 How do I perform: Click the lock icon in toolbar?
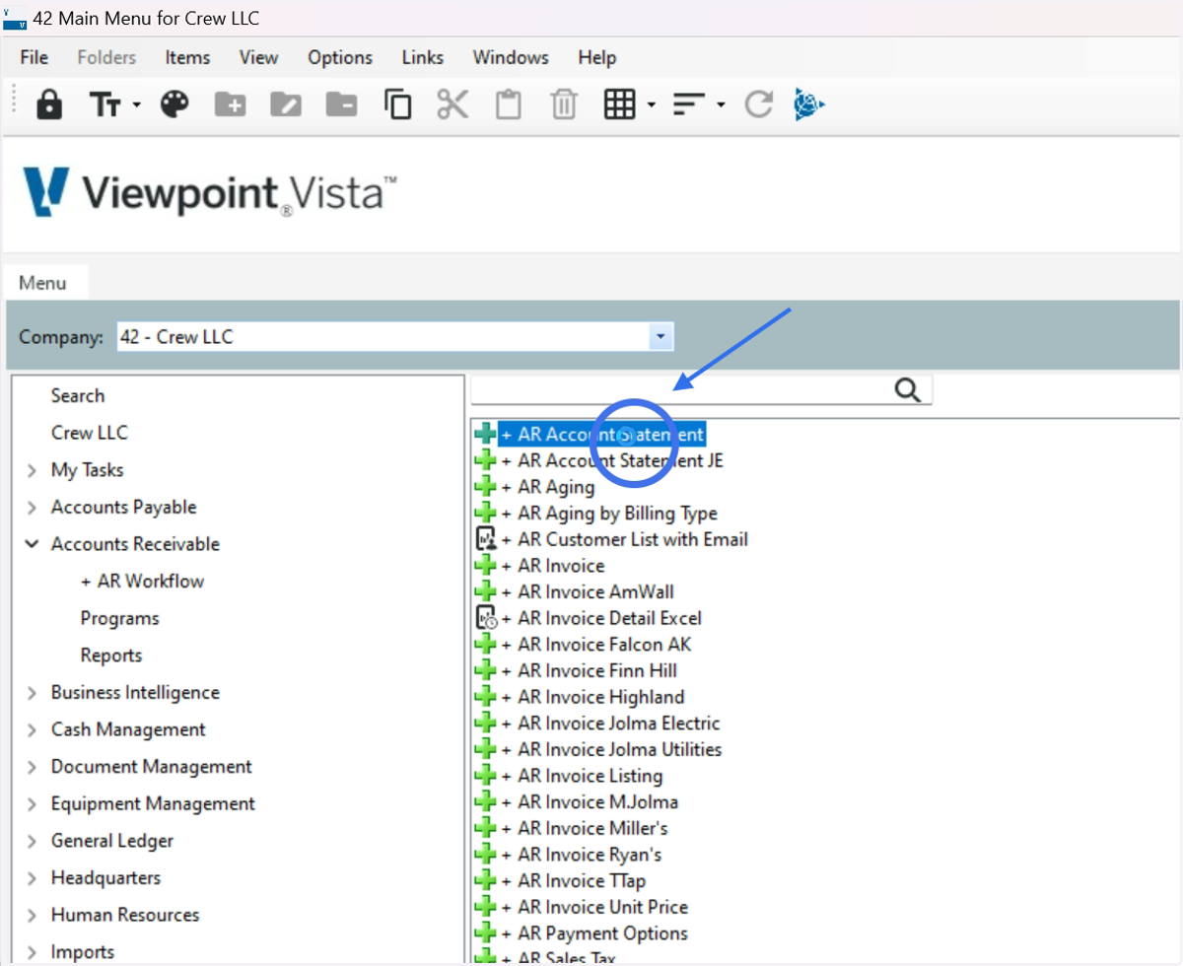49,103
